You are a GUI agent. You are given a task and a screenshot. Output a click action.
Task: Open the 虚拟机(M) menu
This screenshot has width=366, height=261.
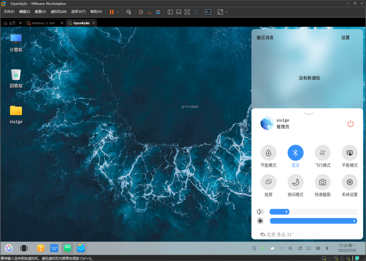[x=58, y=12]
